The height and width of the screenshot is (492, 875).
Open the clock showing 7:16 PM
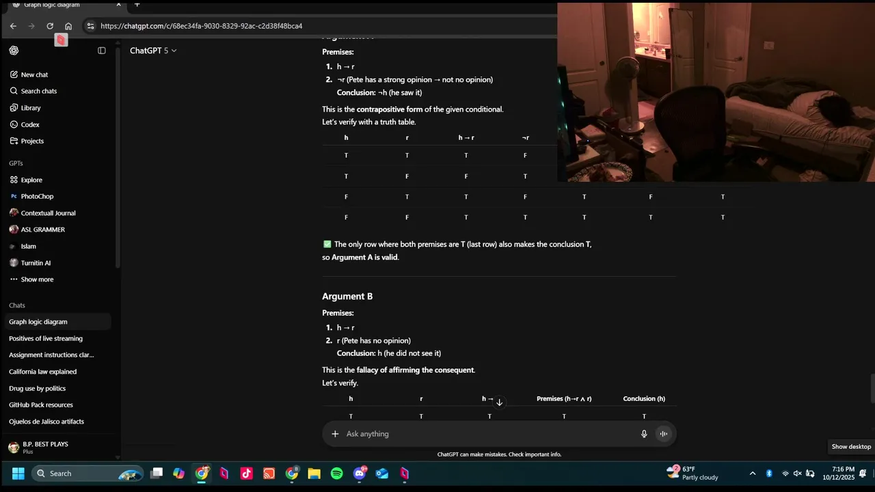pyautogui.click(x=839, y=473)
